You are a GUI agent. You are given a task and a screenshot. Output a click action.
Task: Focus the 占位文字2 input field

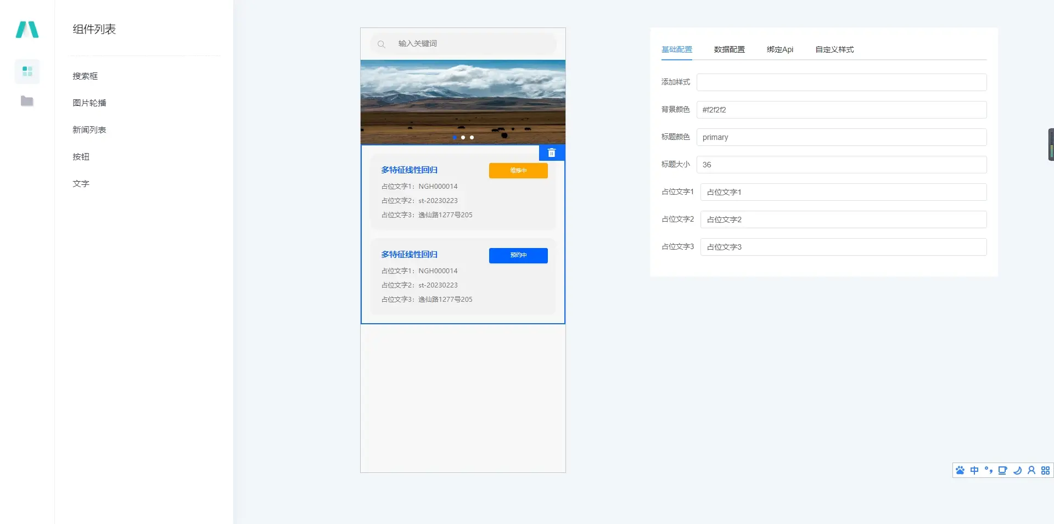click(x=844, y=219)
